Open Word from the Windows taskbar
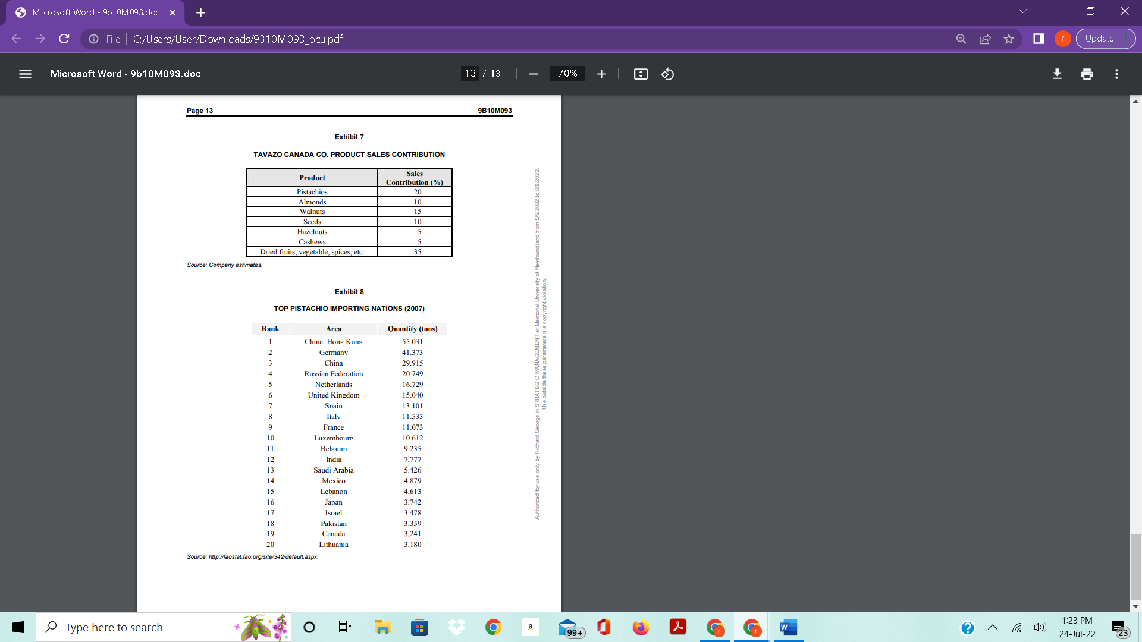 pos(788,627)
